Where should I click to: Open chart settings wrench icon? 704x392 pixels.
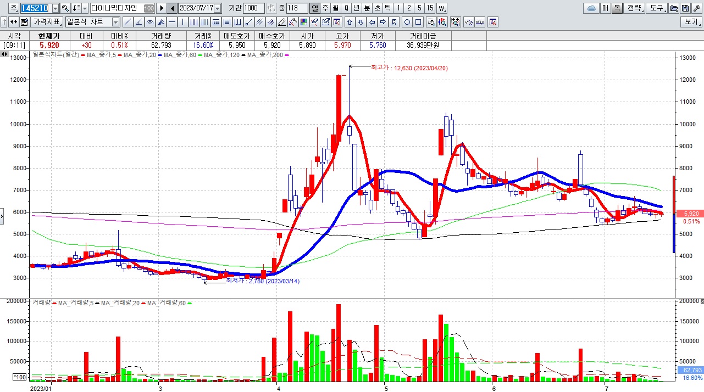(696, 8)
